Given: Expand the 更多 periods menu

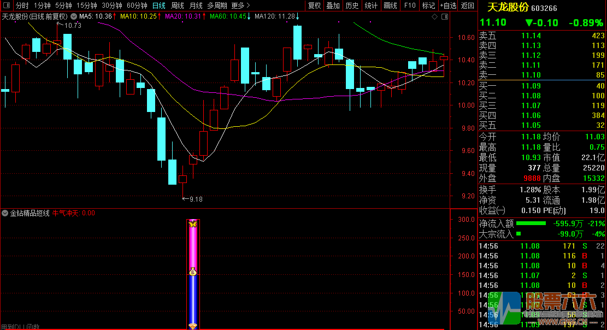Looking at the screenshot, I should [x=240, y=5].
